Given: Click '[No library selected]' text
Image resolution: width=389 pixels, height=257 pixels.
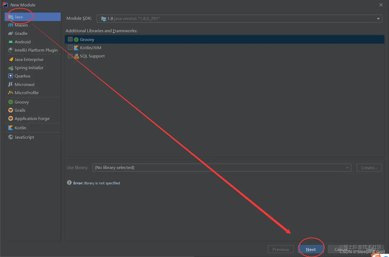Looking at the screenshot, I should (115, 168).
